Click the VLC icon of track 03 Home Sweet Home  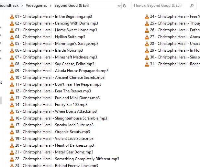12,30
